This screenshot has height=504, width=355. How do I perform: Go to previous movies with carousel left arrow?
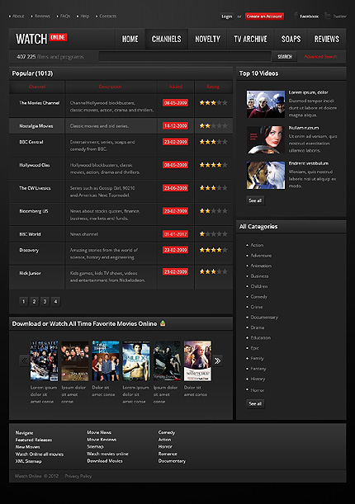pos(24,360)
